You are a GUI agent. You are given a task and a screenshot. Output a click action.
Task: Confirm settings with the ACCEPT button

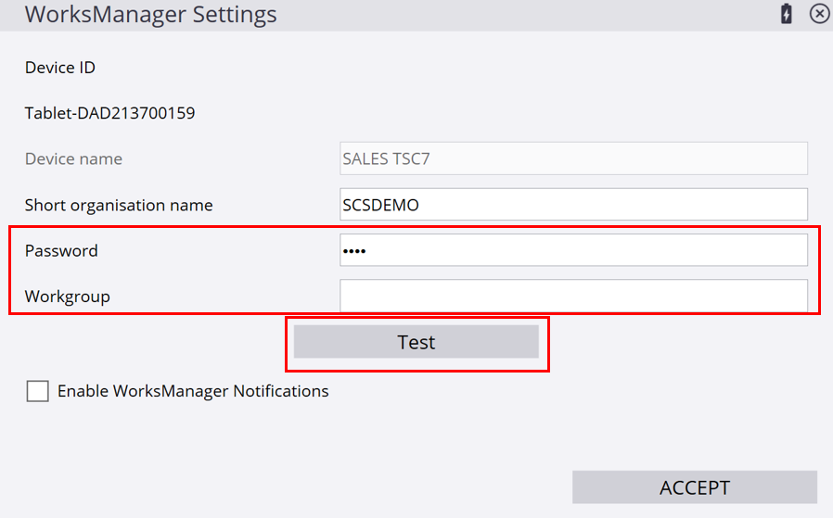(695, 487)
